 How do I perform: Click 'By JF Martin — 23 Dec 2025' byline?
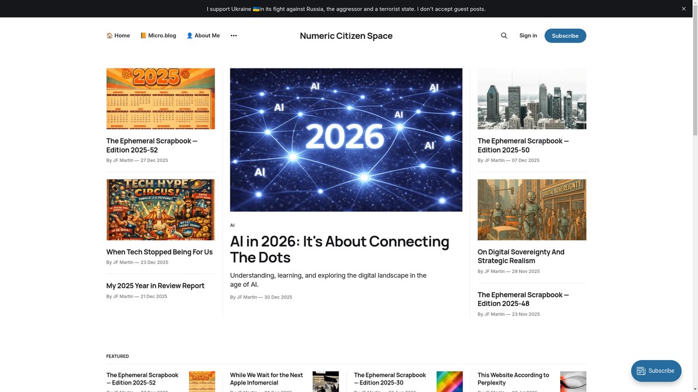(137, 262)
